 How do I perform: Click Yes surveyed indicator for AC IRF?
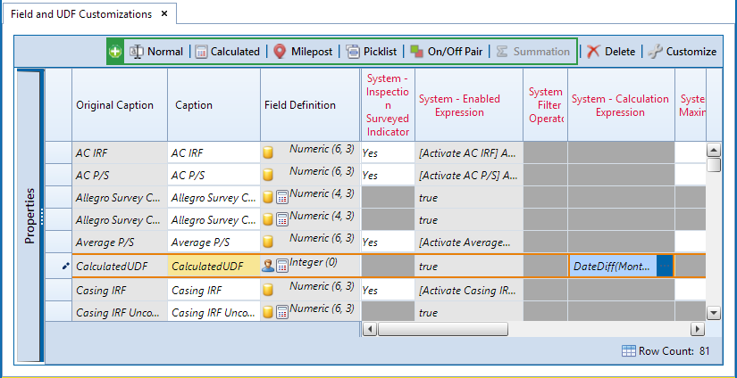click(x=388, y=152)
